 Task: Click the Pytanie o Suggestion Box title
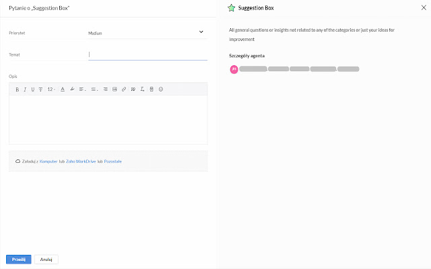(39, 8)
